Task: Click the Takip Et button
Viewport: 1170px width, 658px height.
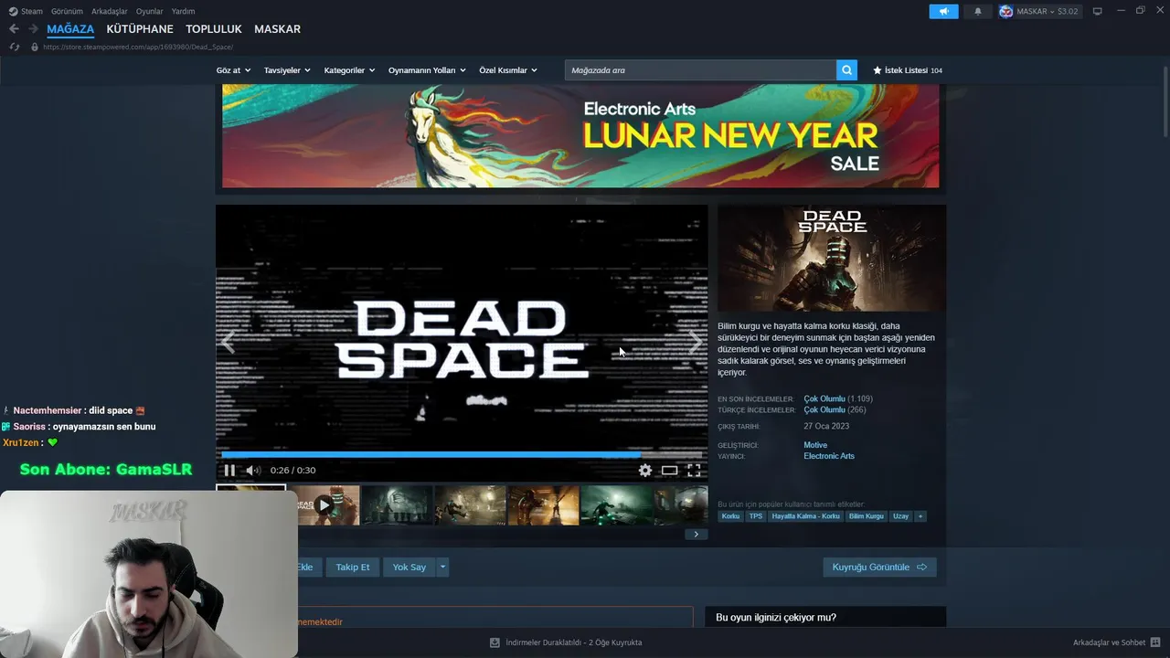Action: (353, 568)
